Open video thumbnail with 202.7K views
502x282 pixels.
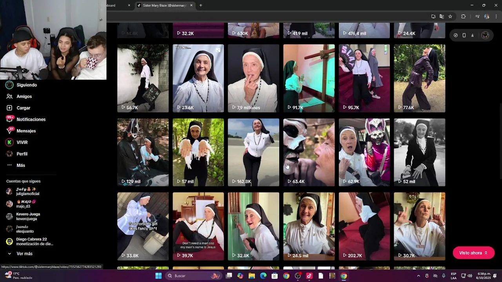pos(364,226)
